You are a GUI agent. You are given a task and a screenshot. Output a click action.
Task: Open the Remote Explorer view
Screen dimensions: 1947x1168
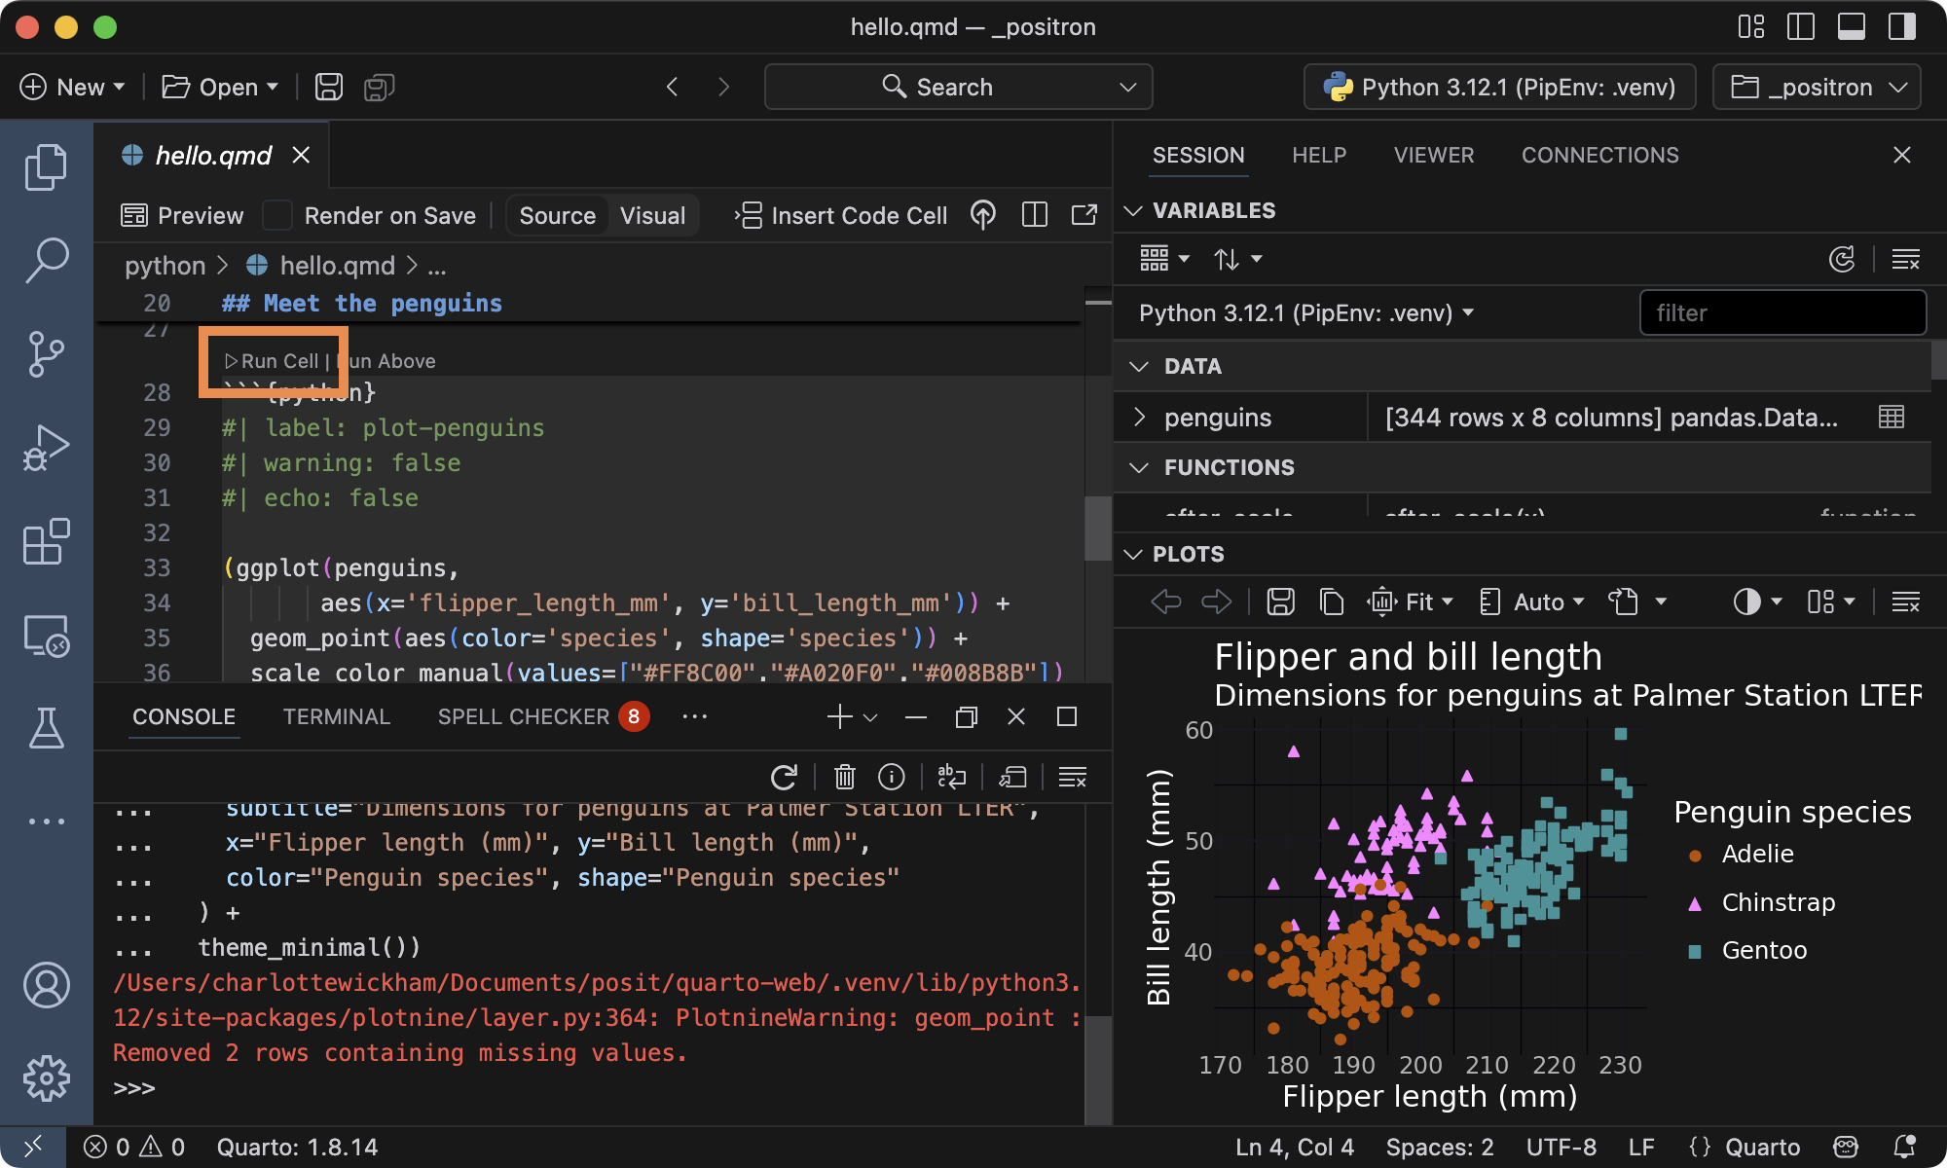[x=46, y=636]
